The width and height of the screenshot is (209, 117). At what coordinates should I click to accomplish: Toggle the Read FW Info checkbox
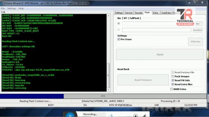(173, 80)
